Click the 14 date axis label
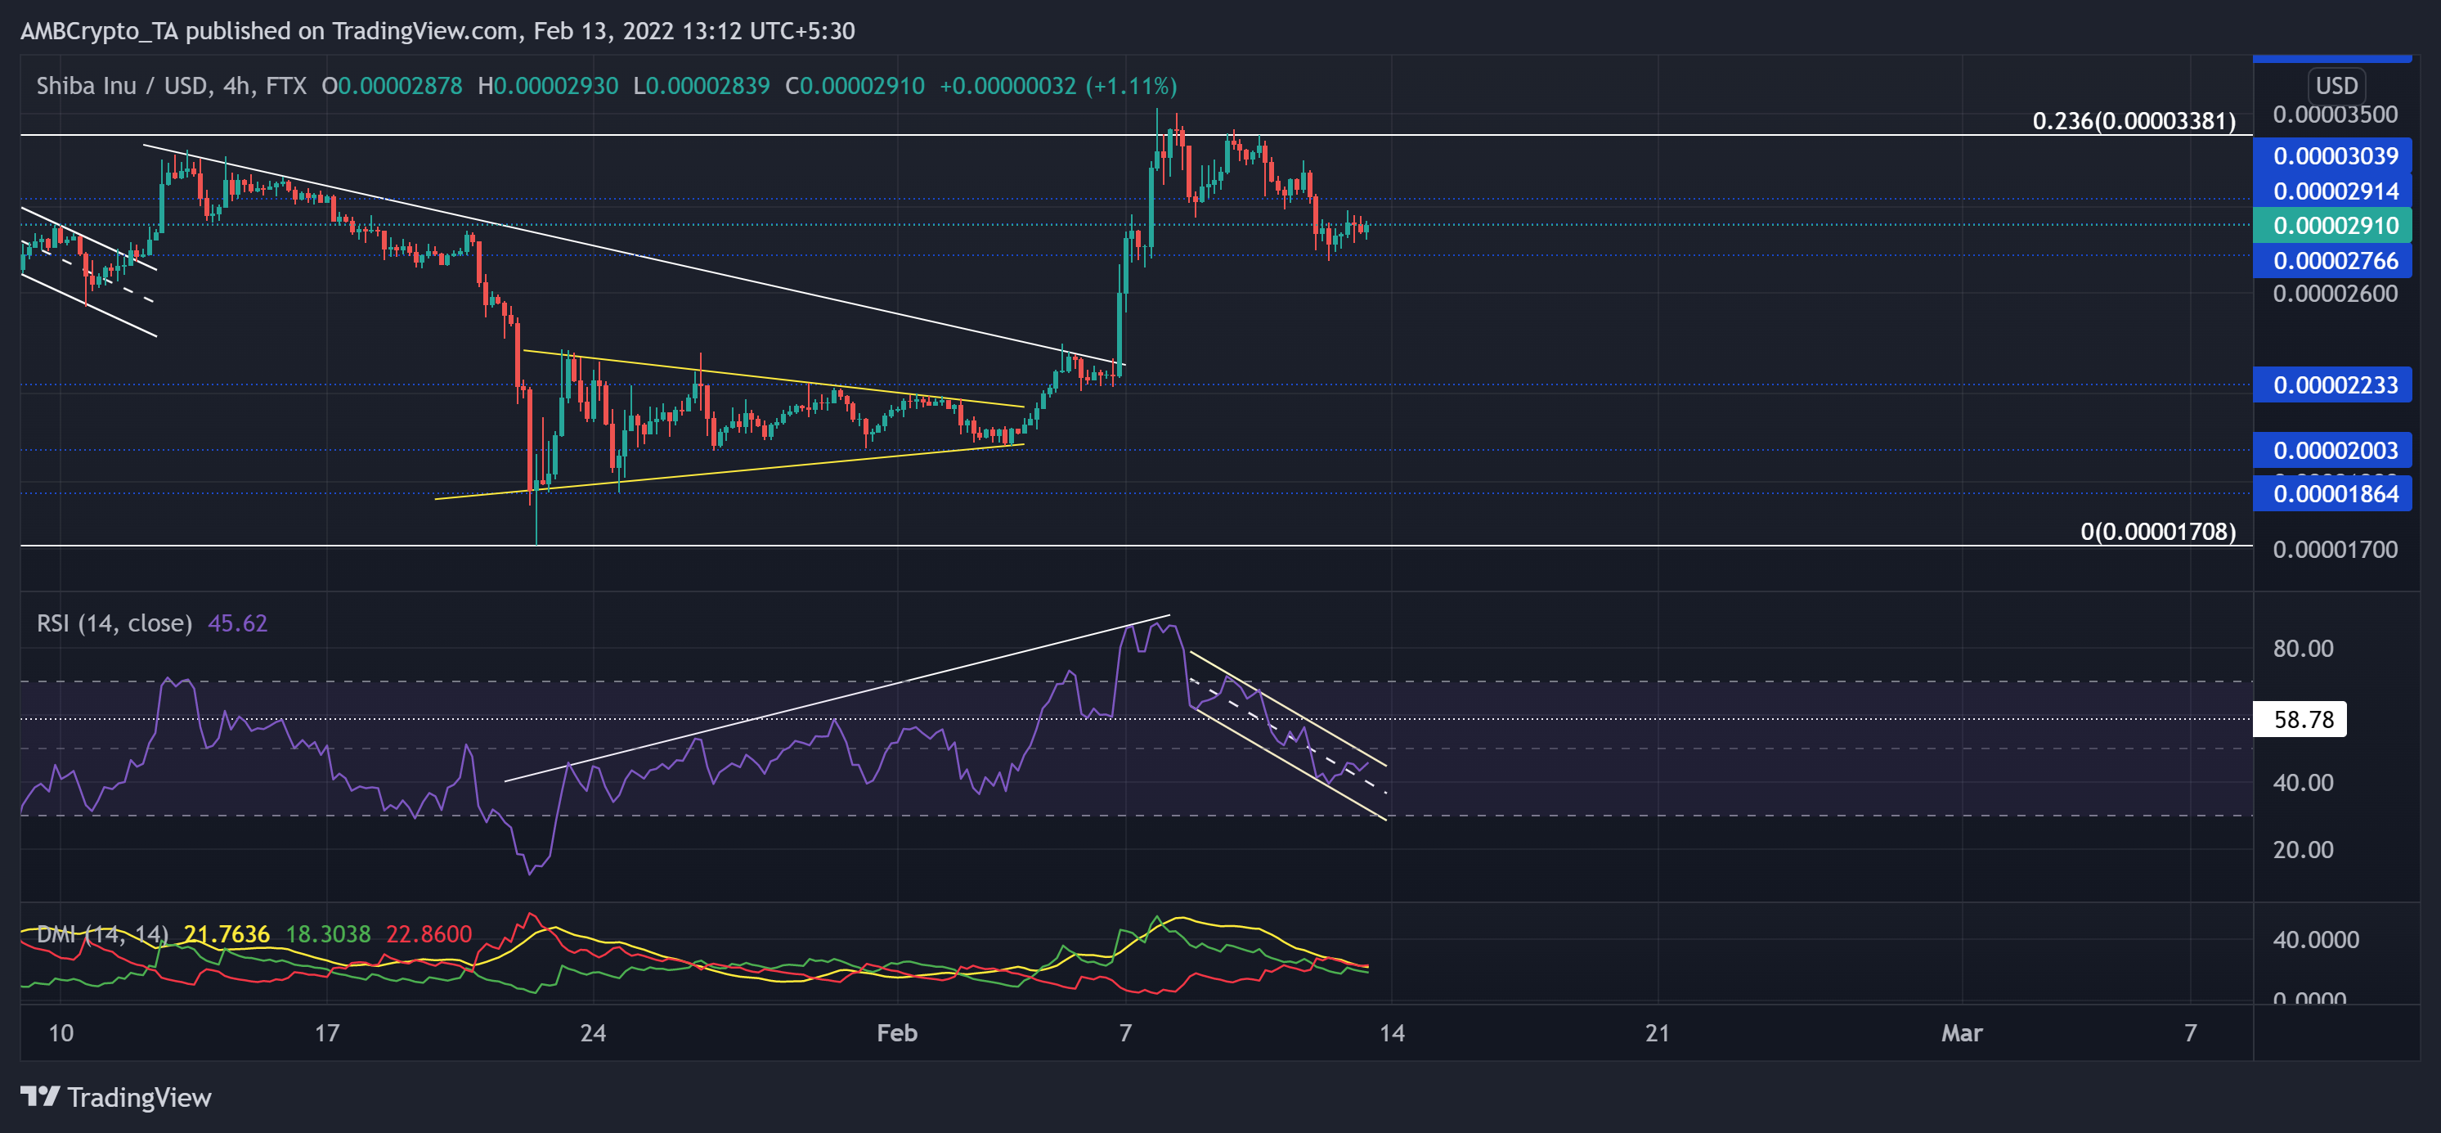The width and height of the screenshot is (2441, 1133). pos(1391,1033)
